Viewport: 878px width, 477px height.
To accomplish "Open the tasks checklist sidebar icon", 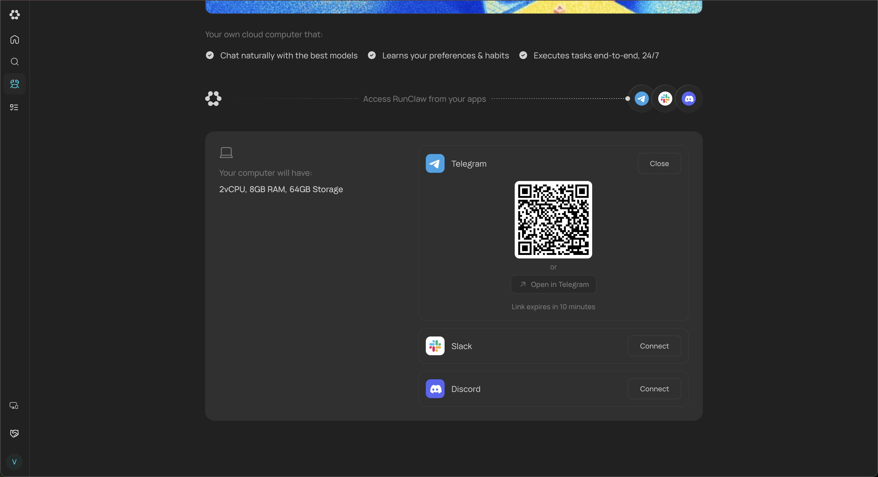I will pyautogui.click(x=14, y=107).
